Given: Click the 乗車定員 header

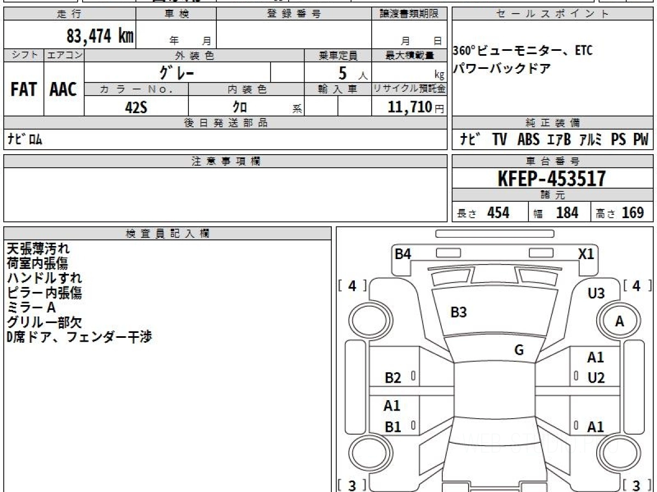Looking at the screenshot, I should [x=338, y=55].
